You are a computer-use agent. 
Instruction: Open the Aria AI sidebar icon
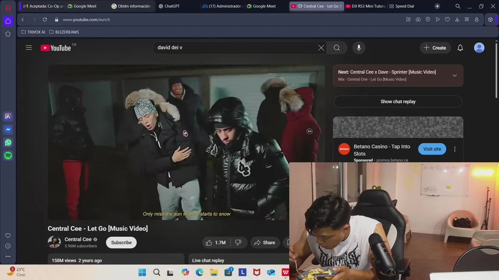point(8,116)
